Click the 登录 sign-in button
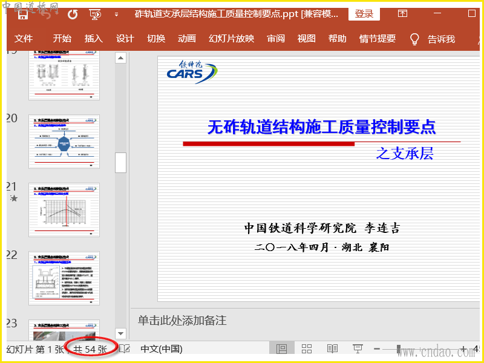 coord(364,14)
